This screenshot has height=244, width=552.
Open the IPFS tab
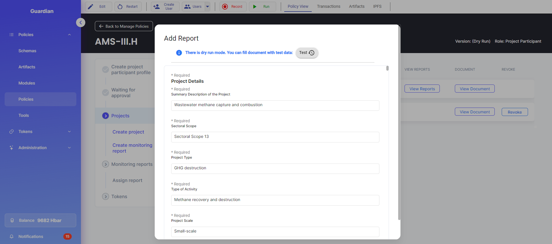(377, 6)
